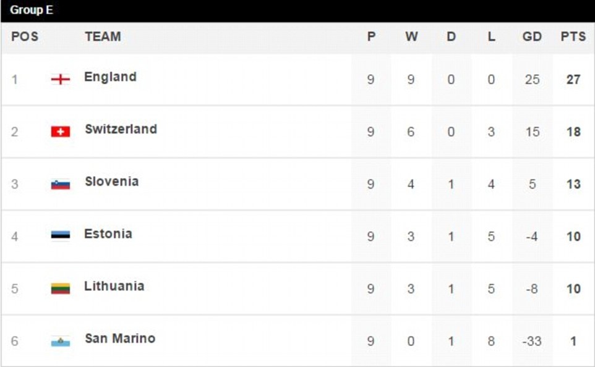
Task: Sort table by GD column header
Action: pos(532,37)
